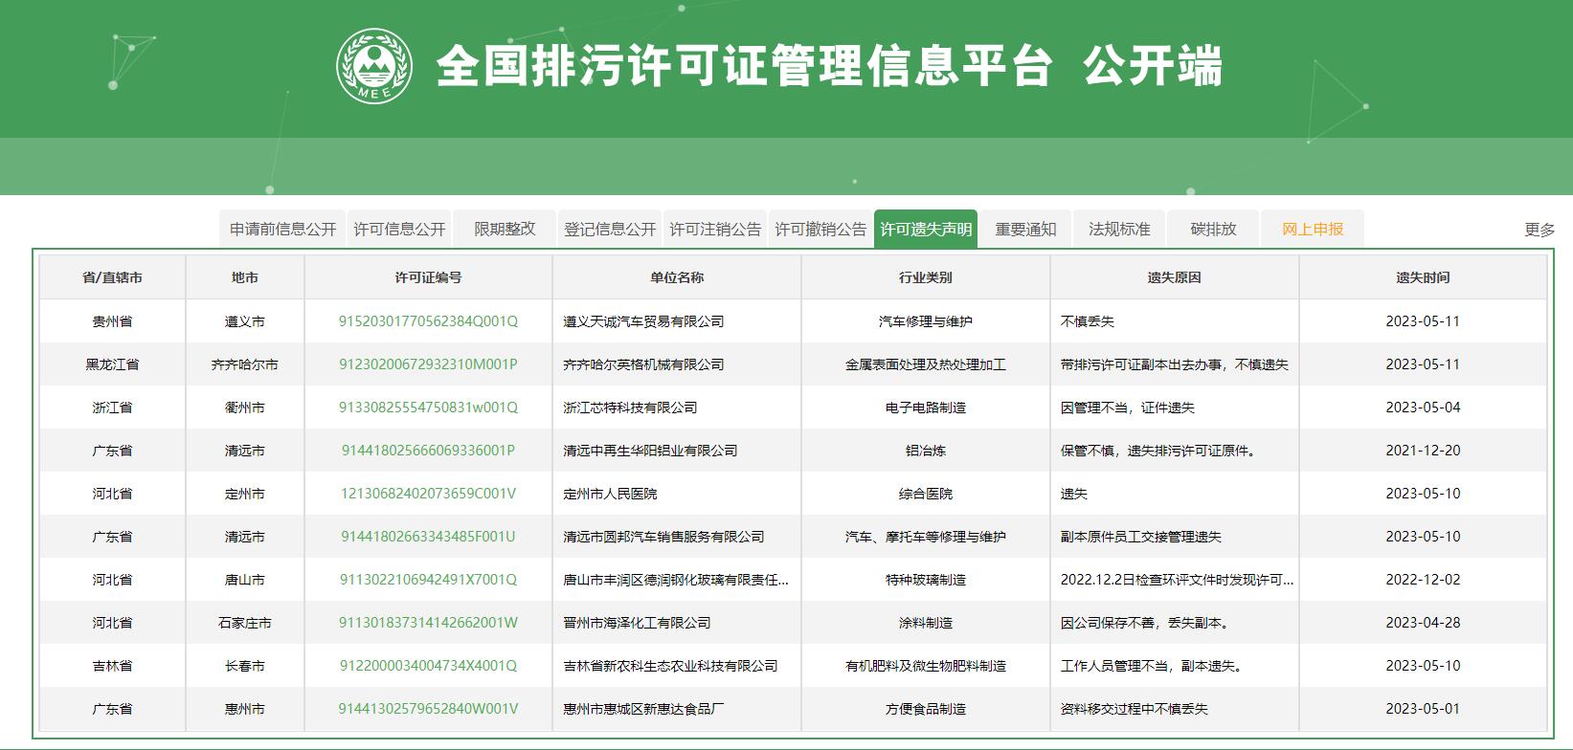Click the 更多 link
1573x750 pixels.
point(1539,230)
